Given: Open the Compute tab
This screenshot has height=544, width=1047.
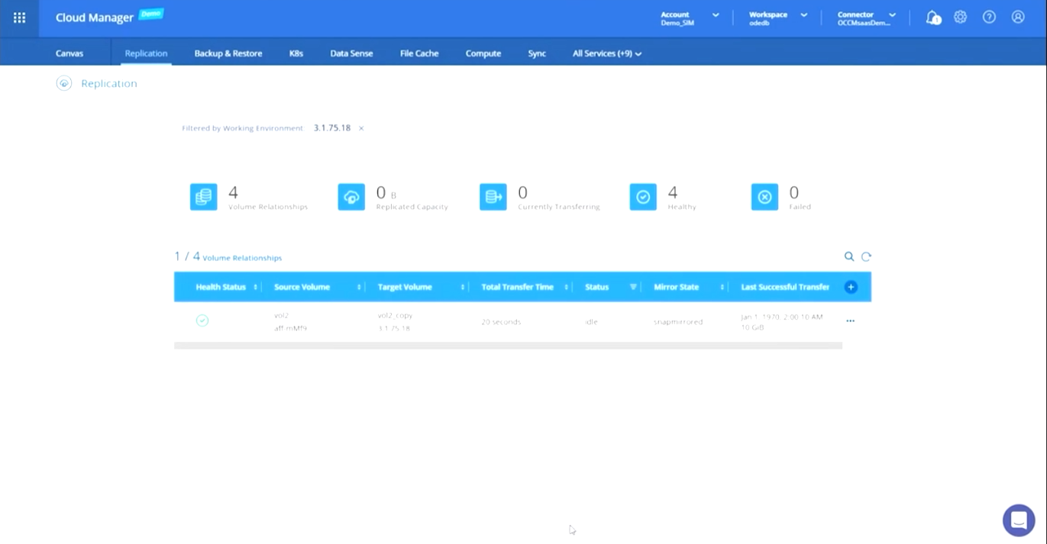Looking at the screenshot, I should [x=483, y=53].
